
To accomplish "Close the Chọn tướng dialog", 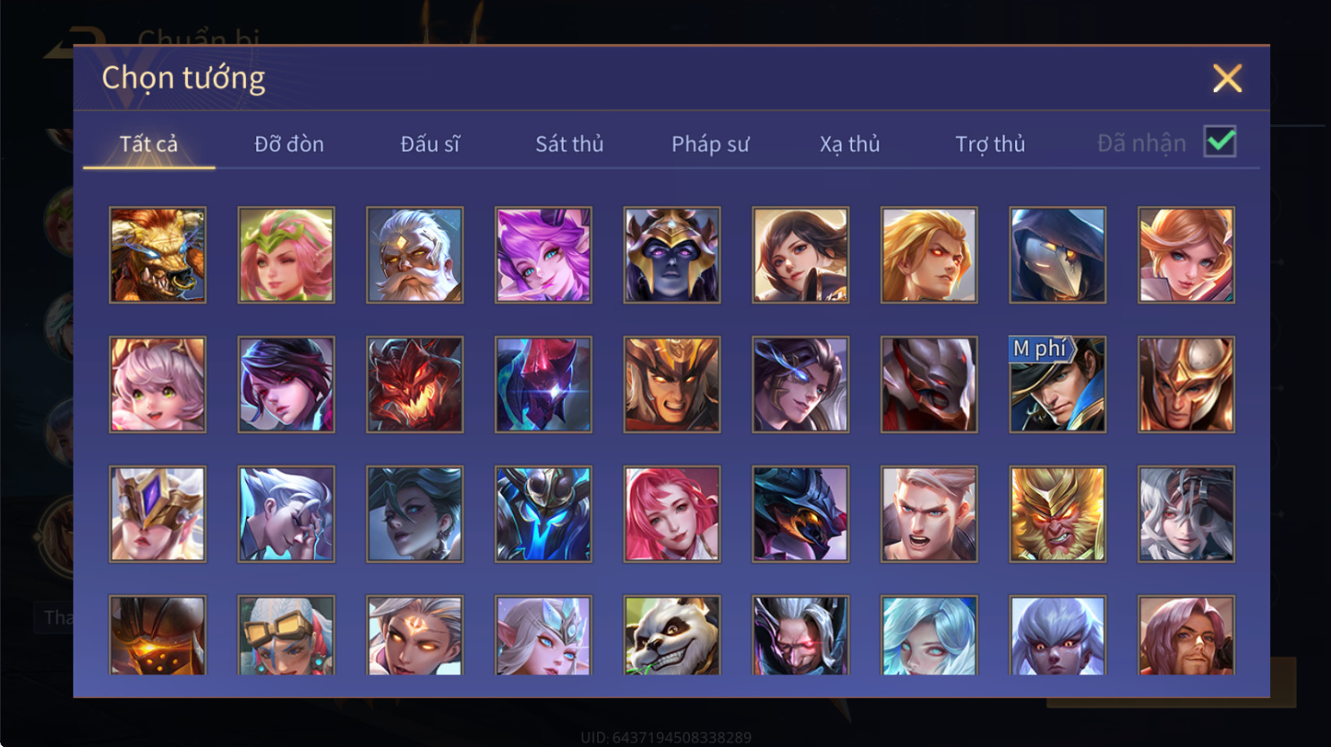I will pyautogui.click(x=1227, y=79).
